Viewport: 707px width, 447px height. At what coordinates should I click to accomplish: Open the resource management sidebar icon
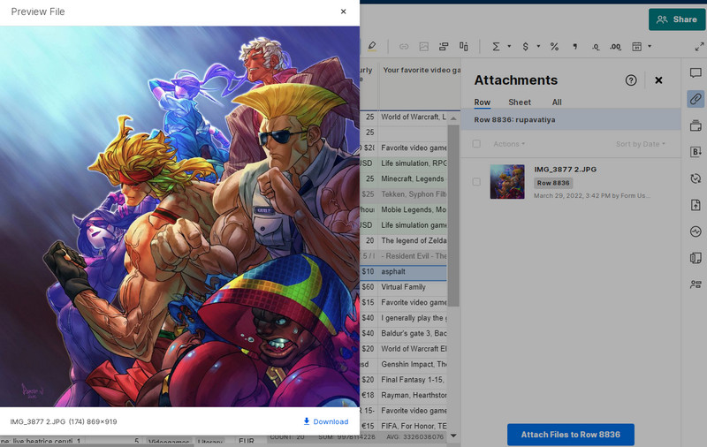click(696, 284)
